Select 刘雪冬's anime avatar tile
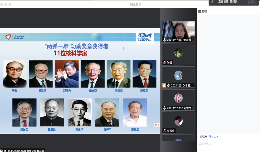 coord(178,98)
